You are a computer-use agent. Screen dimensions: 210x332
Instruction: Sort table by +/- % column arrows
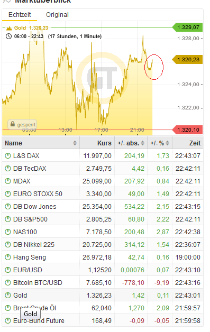pos(167,143)
